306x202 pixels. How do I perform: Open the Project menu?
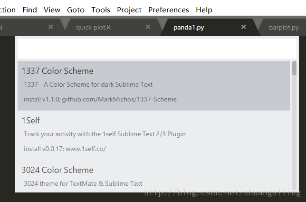[129, 10]
